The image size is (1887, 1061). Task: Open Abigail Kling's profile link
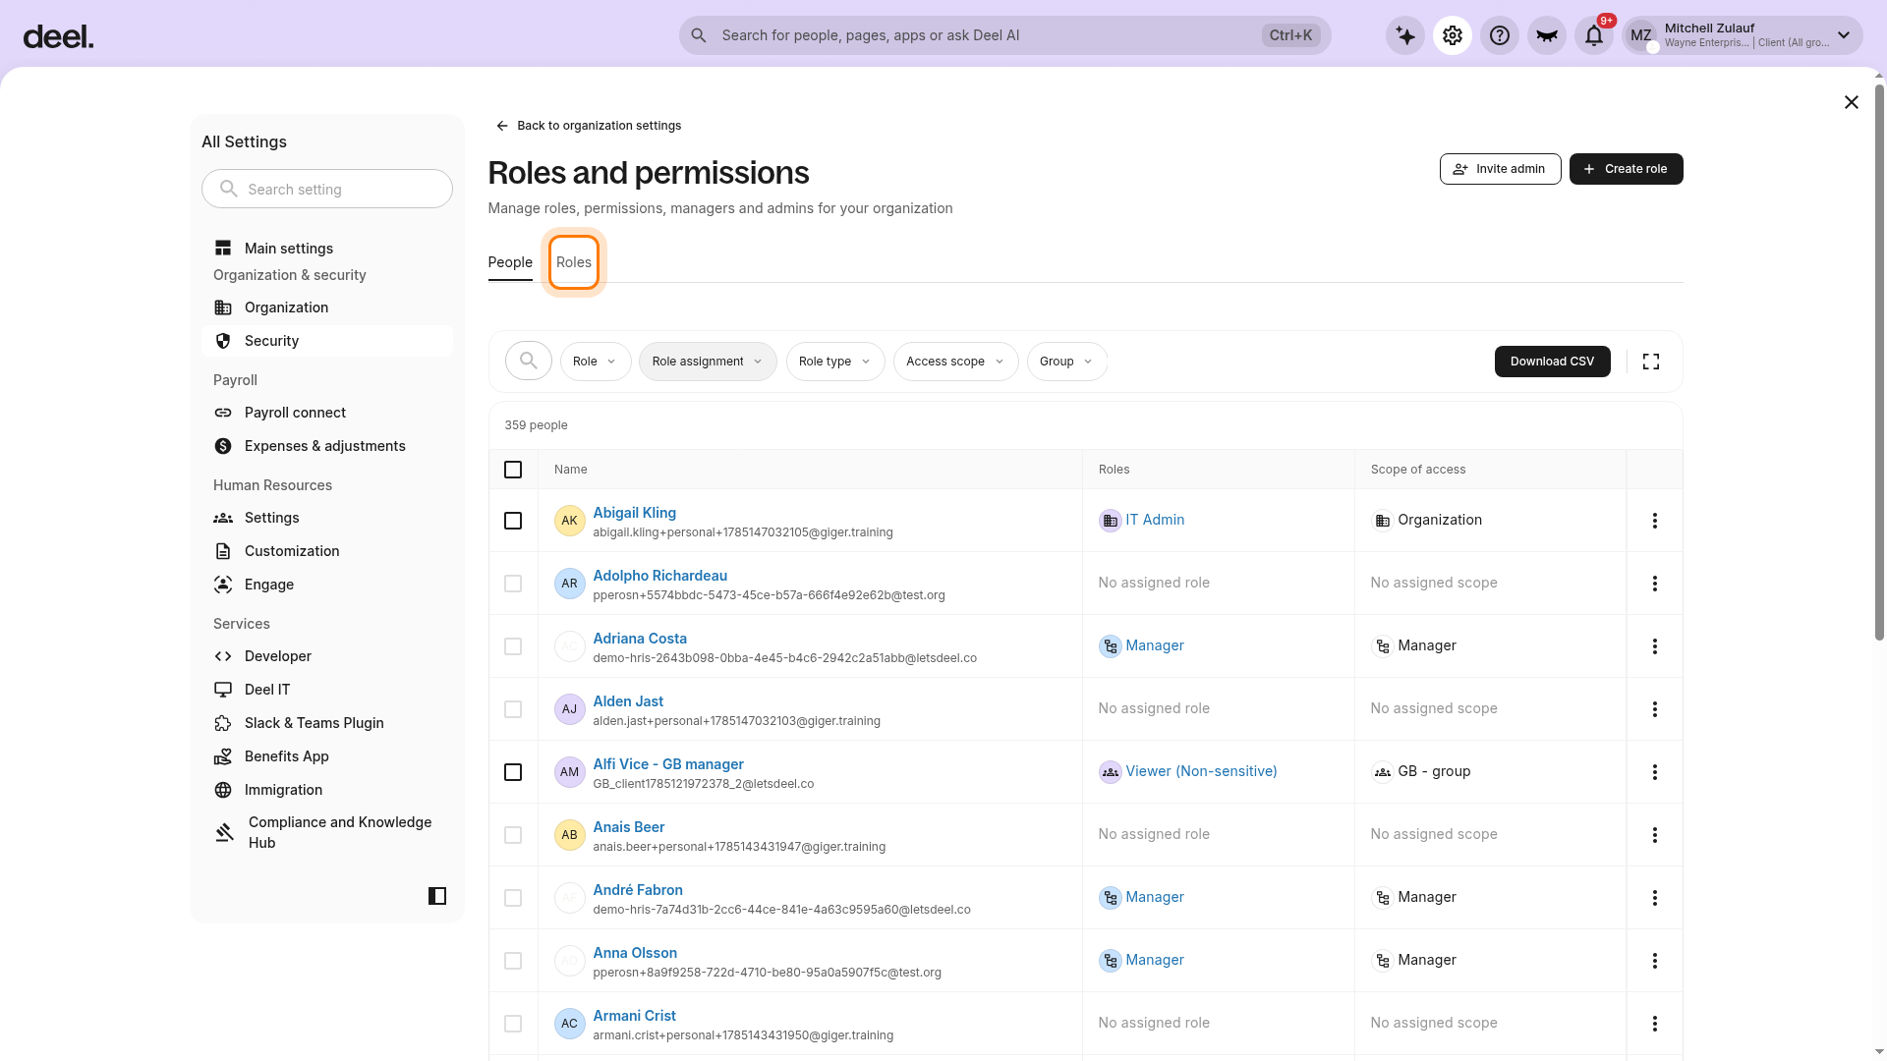(634, 513)
